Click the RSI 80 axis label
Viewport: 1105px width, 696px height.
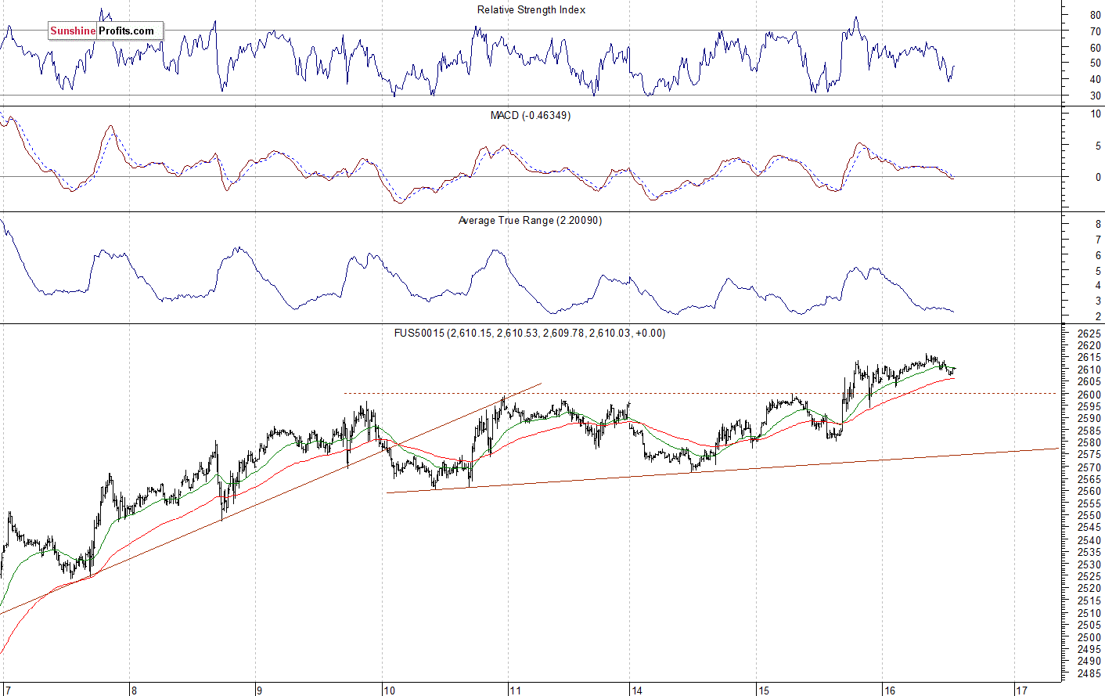pos(1096,16)
